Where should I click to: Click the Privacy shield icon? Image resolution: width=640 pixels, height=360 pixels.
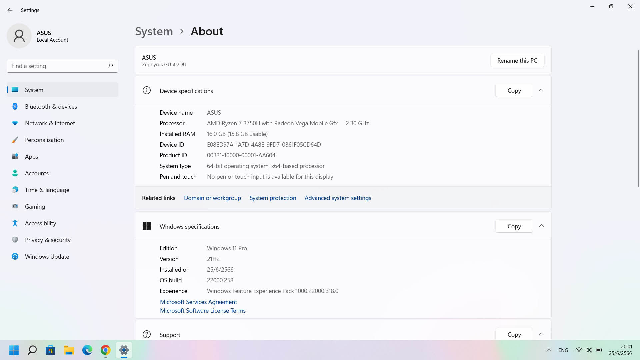tap(15, 240)
